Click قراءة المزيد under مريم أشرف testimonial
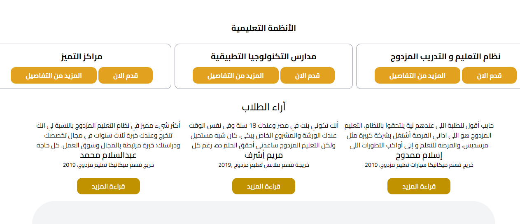 263,186
